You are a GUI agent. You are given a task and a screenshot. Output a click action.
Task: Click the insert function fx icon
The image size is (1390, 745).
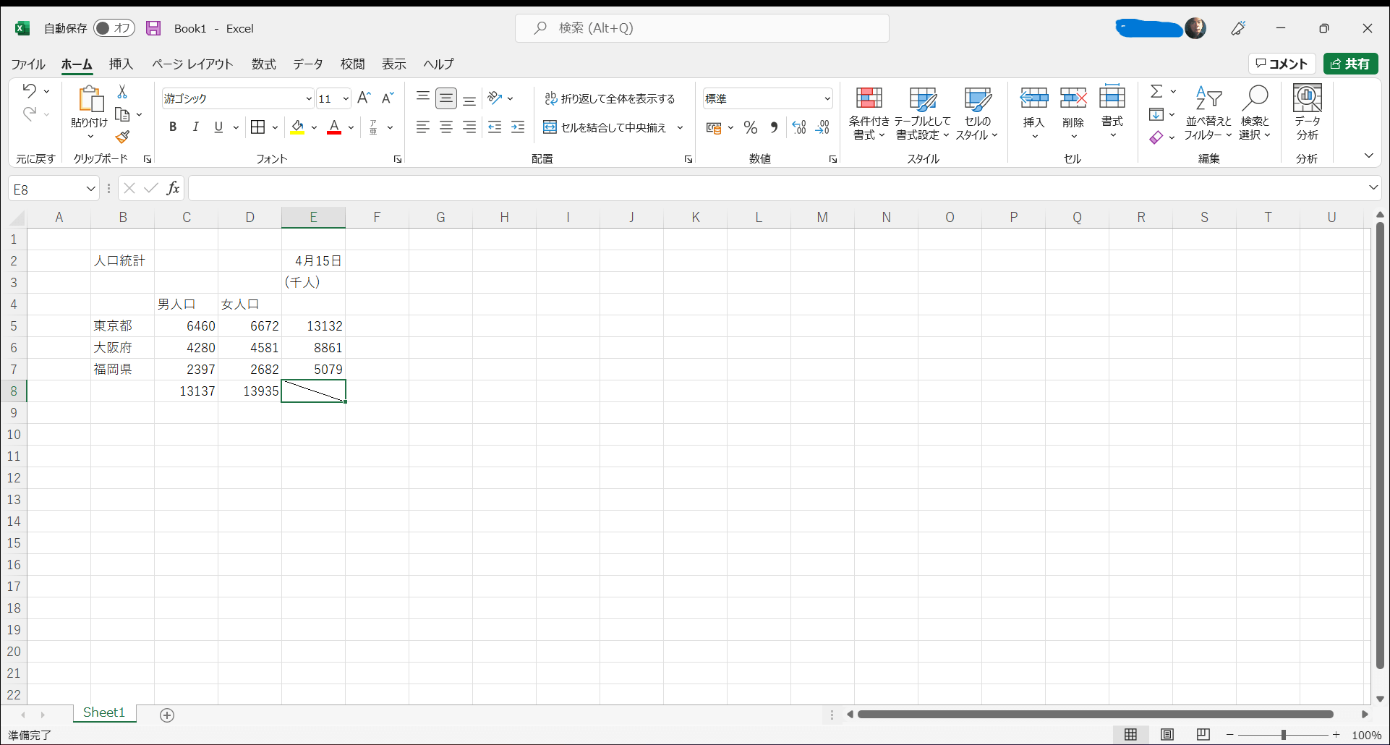[173, 189]
